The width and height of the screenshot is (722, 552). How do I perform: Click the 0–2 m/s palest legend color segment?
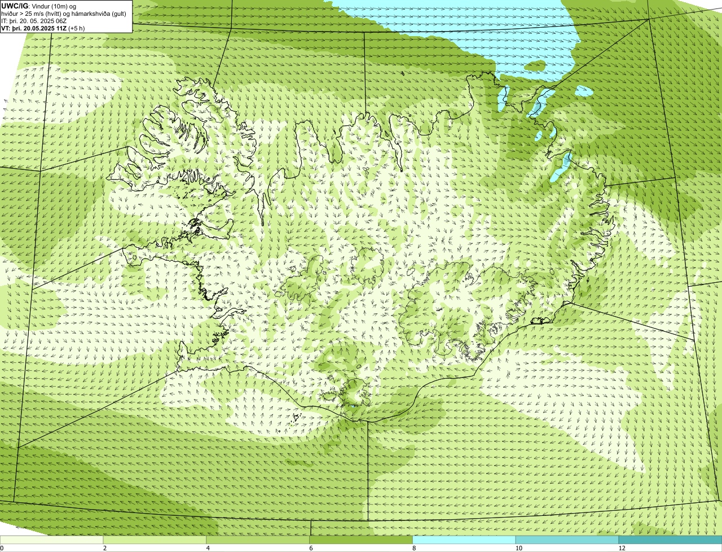51,540
